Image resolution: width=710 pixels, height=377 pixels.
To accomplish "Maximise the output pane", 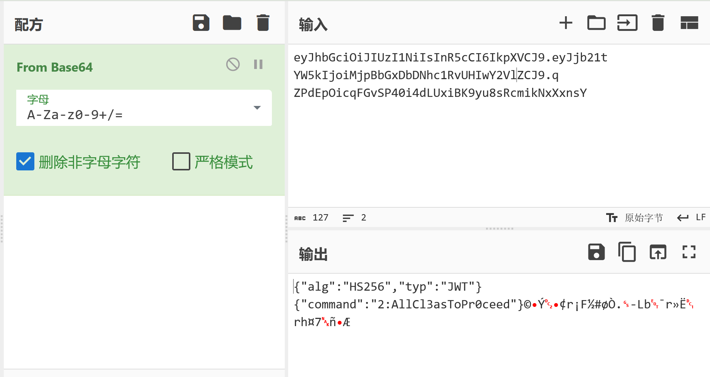I will pos(689,252).
